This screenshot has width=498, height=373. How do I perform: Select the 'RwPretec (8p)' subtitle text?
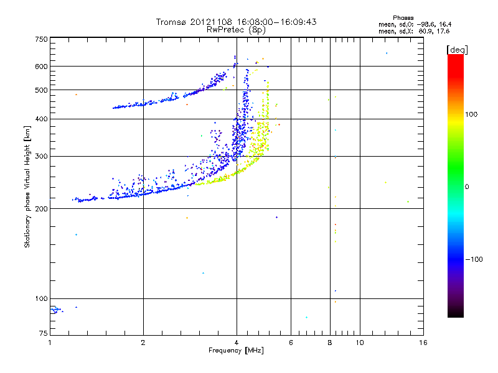[x=236, y=30]
